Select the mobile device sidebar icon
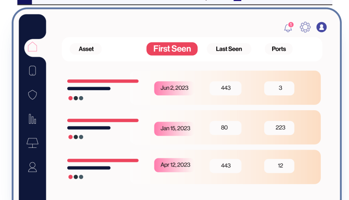The height and width of the screenshot is (200, 349). tap(32, 71)
